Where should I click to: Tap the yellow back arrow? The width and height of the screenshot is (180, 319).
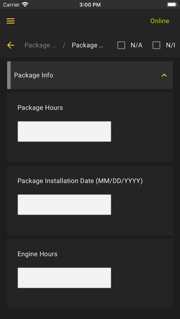11,45
